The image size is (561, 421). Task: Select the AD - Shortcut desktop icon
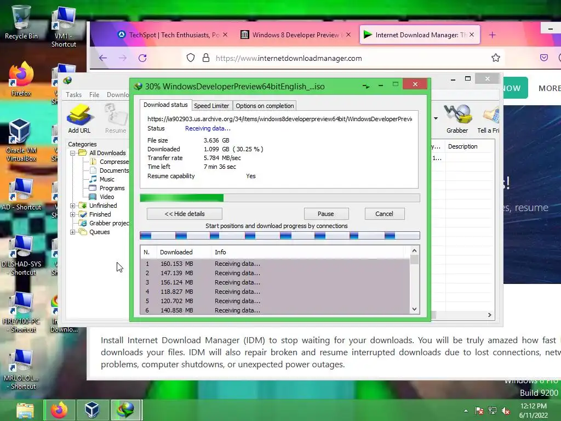(x=21, y=194)
